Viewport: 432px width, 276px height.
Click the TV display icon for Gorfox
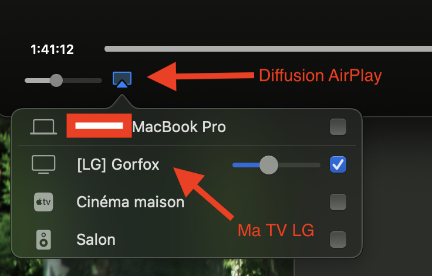(x=43, y=164)
